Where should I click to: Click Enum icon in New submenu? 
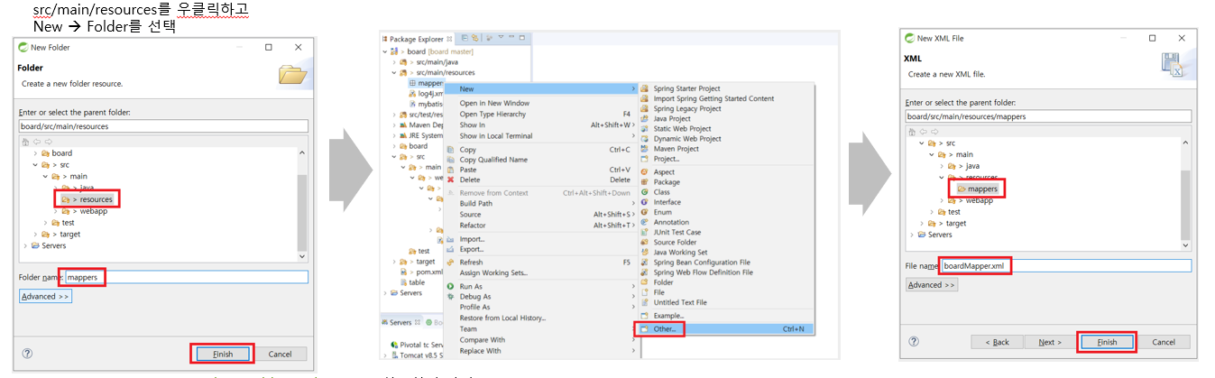point(645,212)
